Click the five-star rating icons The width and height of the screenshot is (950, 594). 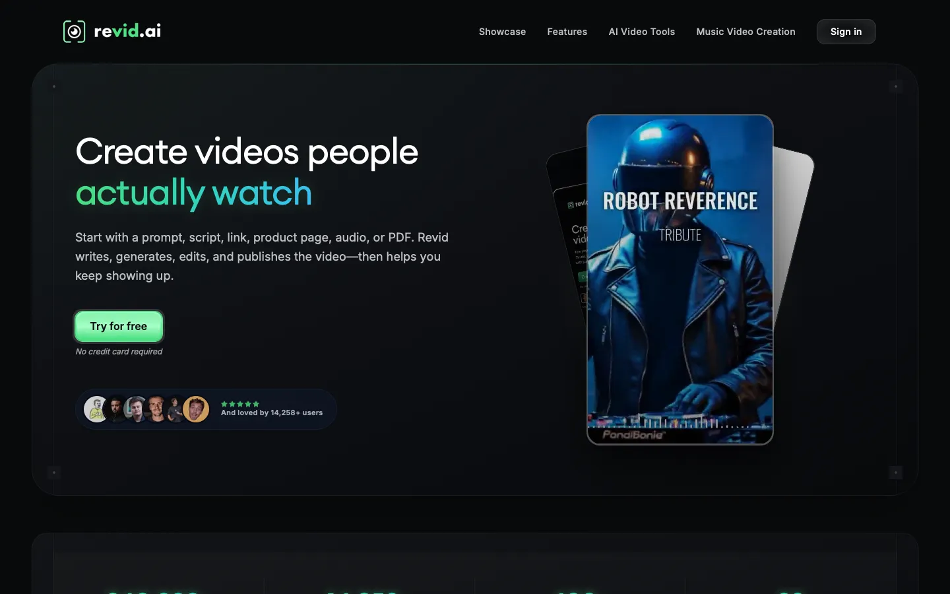pos(240,404)
